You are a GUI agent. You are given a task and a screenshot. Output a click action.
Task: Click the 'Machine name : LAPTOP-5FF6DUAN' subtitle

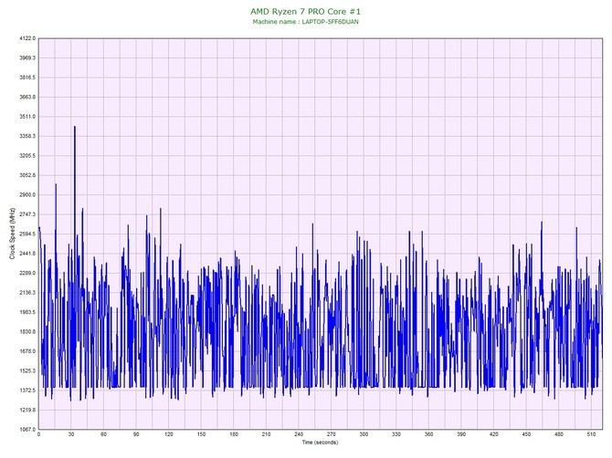click(306, 22)
